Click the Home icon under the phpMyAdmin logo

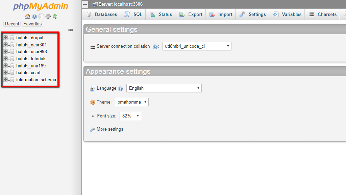(x=28, y=16)
